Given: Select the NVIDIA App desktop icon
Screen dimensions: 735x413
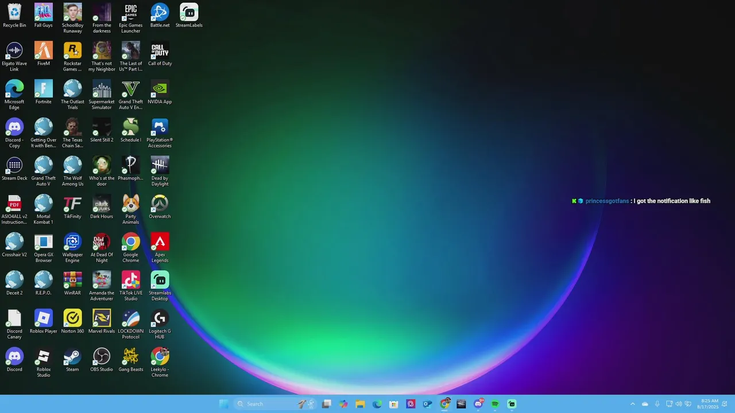Looking at the screenshot, I should (x=160, y=92).
